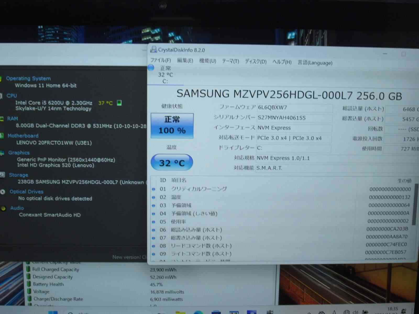Click the blue status dot for ID 01
Image resolution: width=419 pixels, height=314 pixels.
pyautogui.click(x=154, y=189)
